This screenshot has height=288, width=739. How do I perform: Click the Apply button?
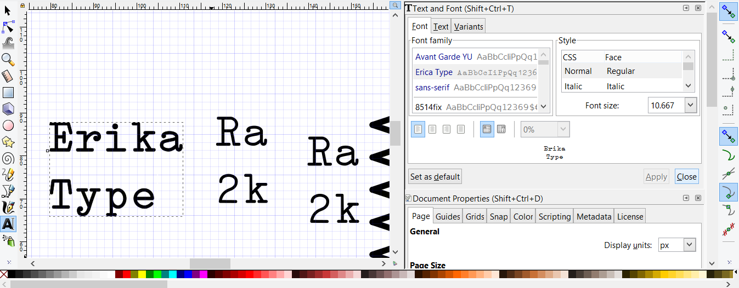(x=656, y=176)
